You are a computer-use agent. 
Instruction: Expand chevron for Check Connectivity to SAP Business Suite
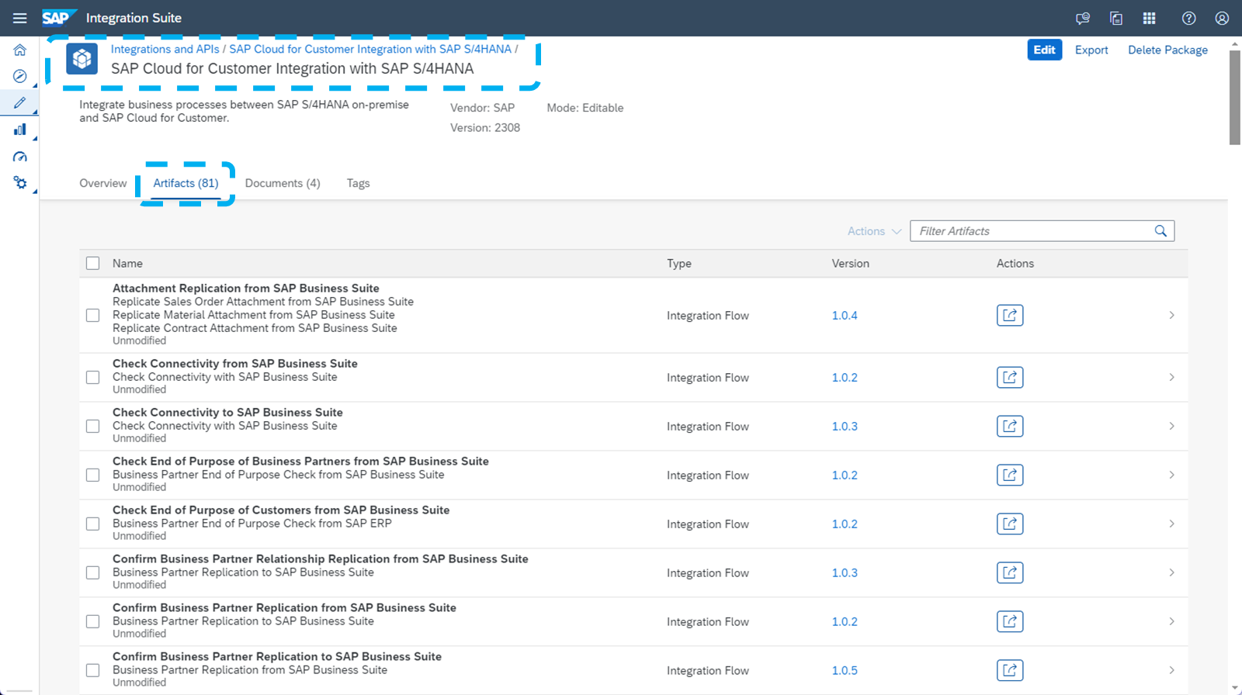point(1171,427)
